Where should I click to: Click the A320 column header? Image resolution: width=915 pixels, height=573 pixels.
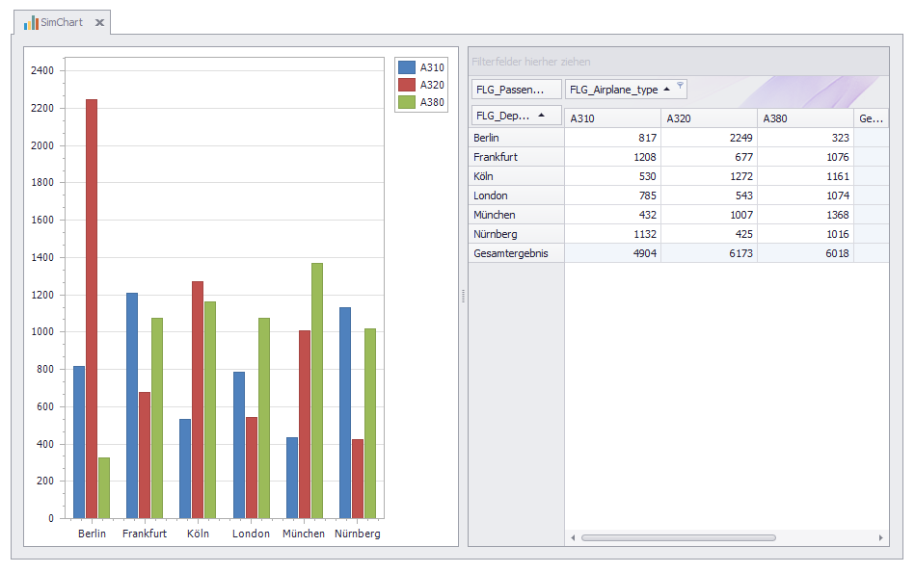709,118
